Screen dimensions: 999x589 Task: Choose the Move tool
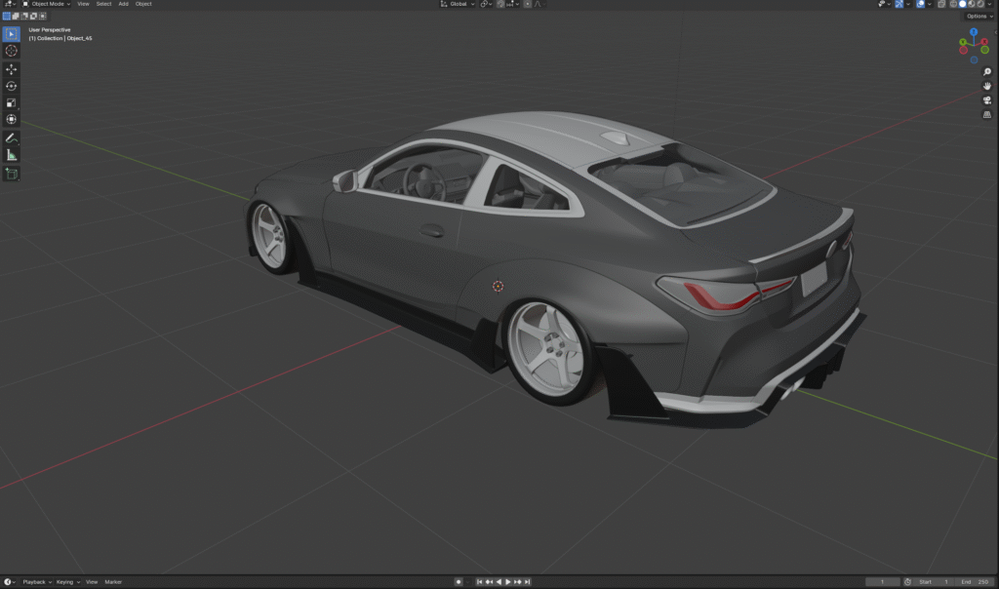click(12, 69)
